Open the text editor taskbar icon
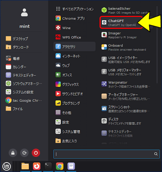The height and width of the screenshot is (172, 162). pos(71,166)
